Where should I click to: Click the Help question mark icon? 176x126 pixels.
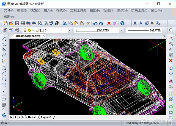tap(122, 23)
